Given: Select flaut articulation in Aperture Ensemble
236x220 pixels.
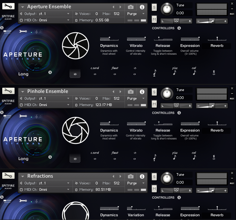Looking at the screenshot, I should (x=115, y=71).
